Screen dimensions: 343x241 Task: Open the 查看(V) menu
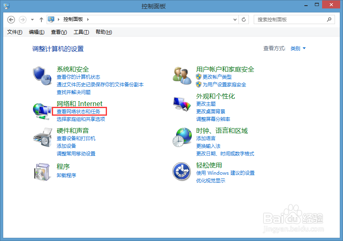[59, 32]
